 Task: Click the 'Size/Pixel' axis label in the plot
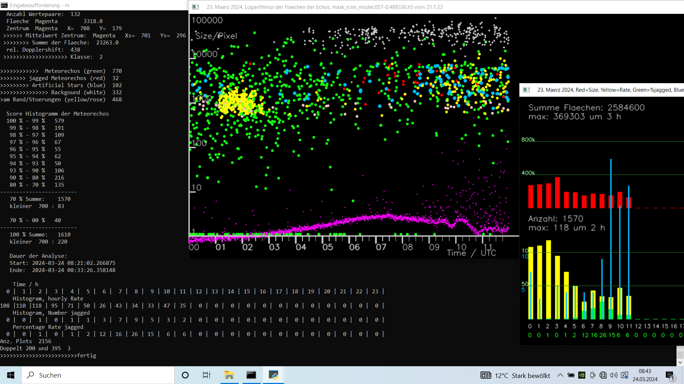[216, 36]
